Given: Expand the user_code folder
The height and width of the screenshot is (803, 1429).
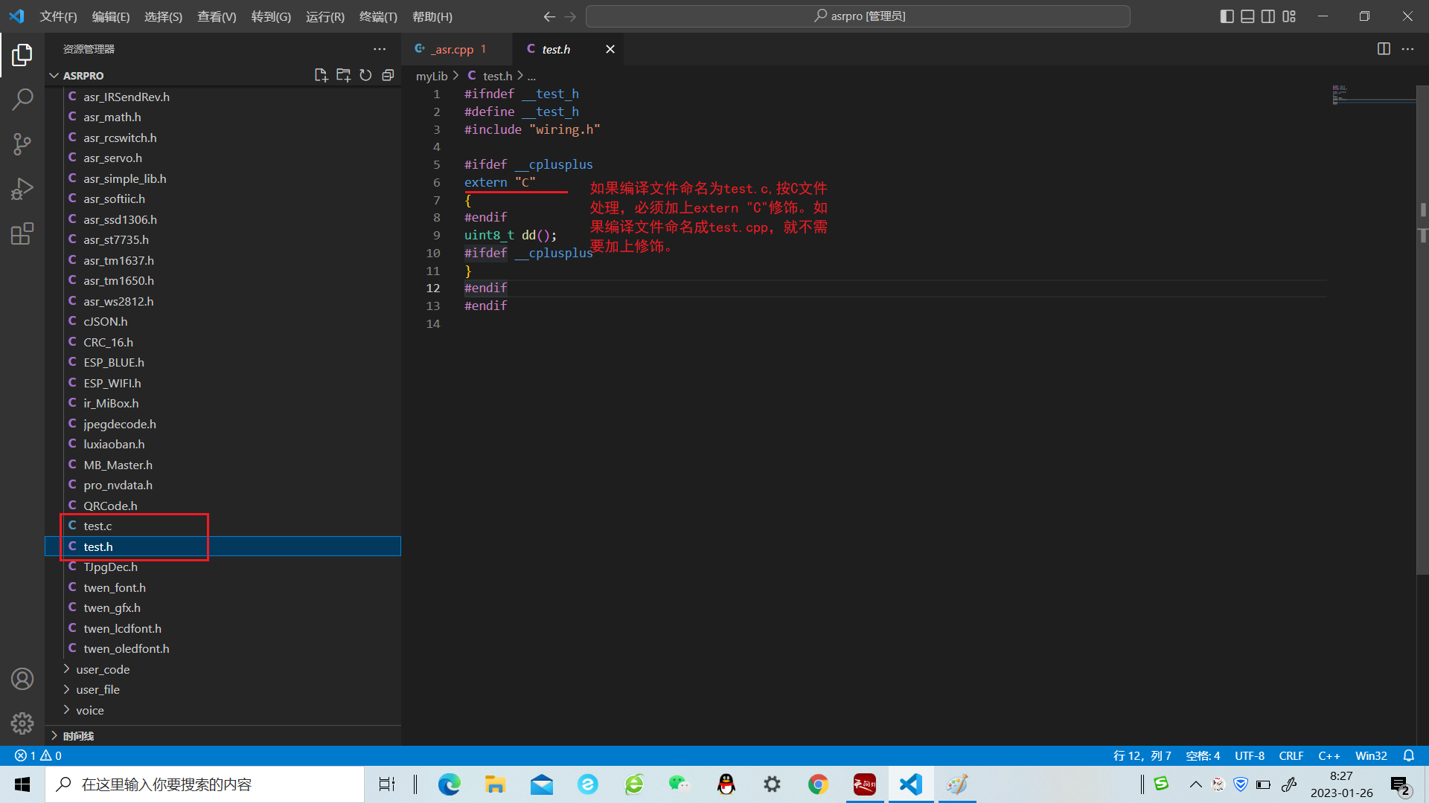Looking at the screenshot, I should pyautogui.click(x=103, y=669).
